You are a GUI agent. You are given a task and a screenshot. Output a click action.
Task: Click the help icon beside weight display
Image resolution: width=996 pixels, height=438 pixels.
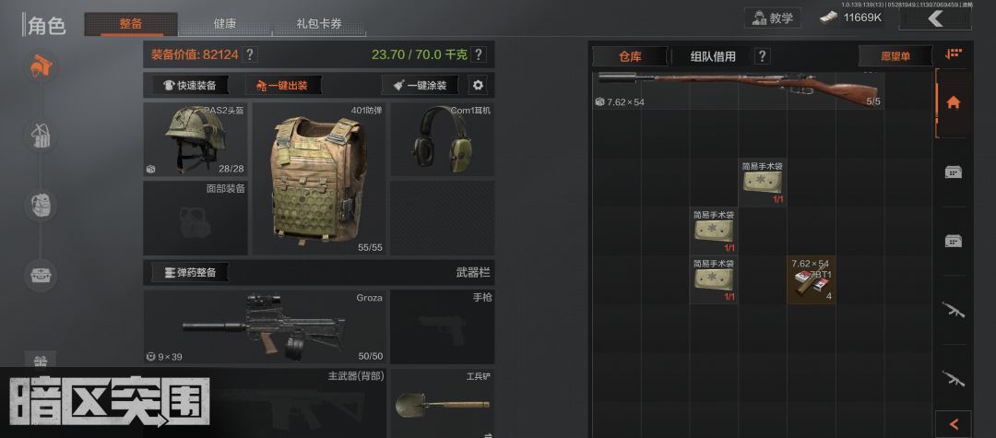pos(479,54)
